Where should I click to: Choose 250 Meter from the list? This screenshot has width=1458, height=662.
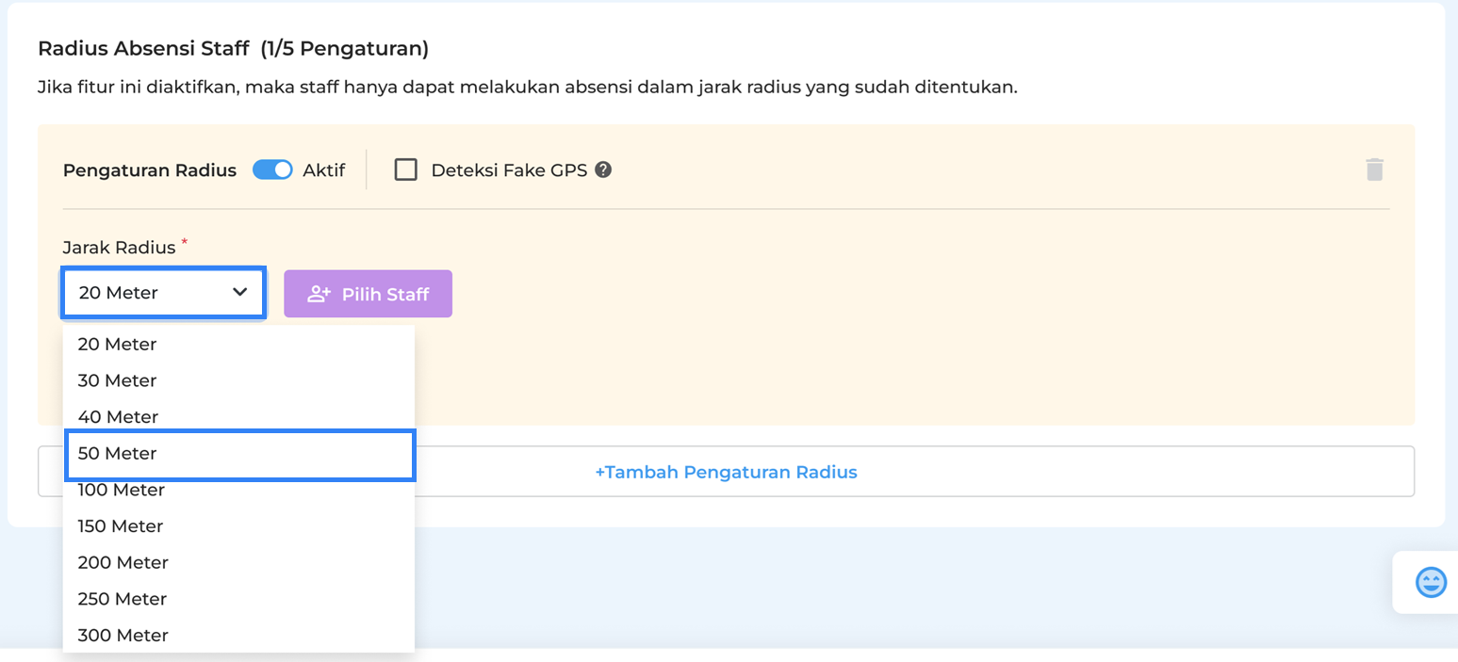click(x=122, y=599)
